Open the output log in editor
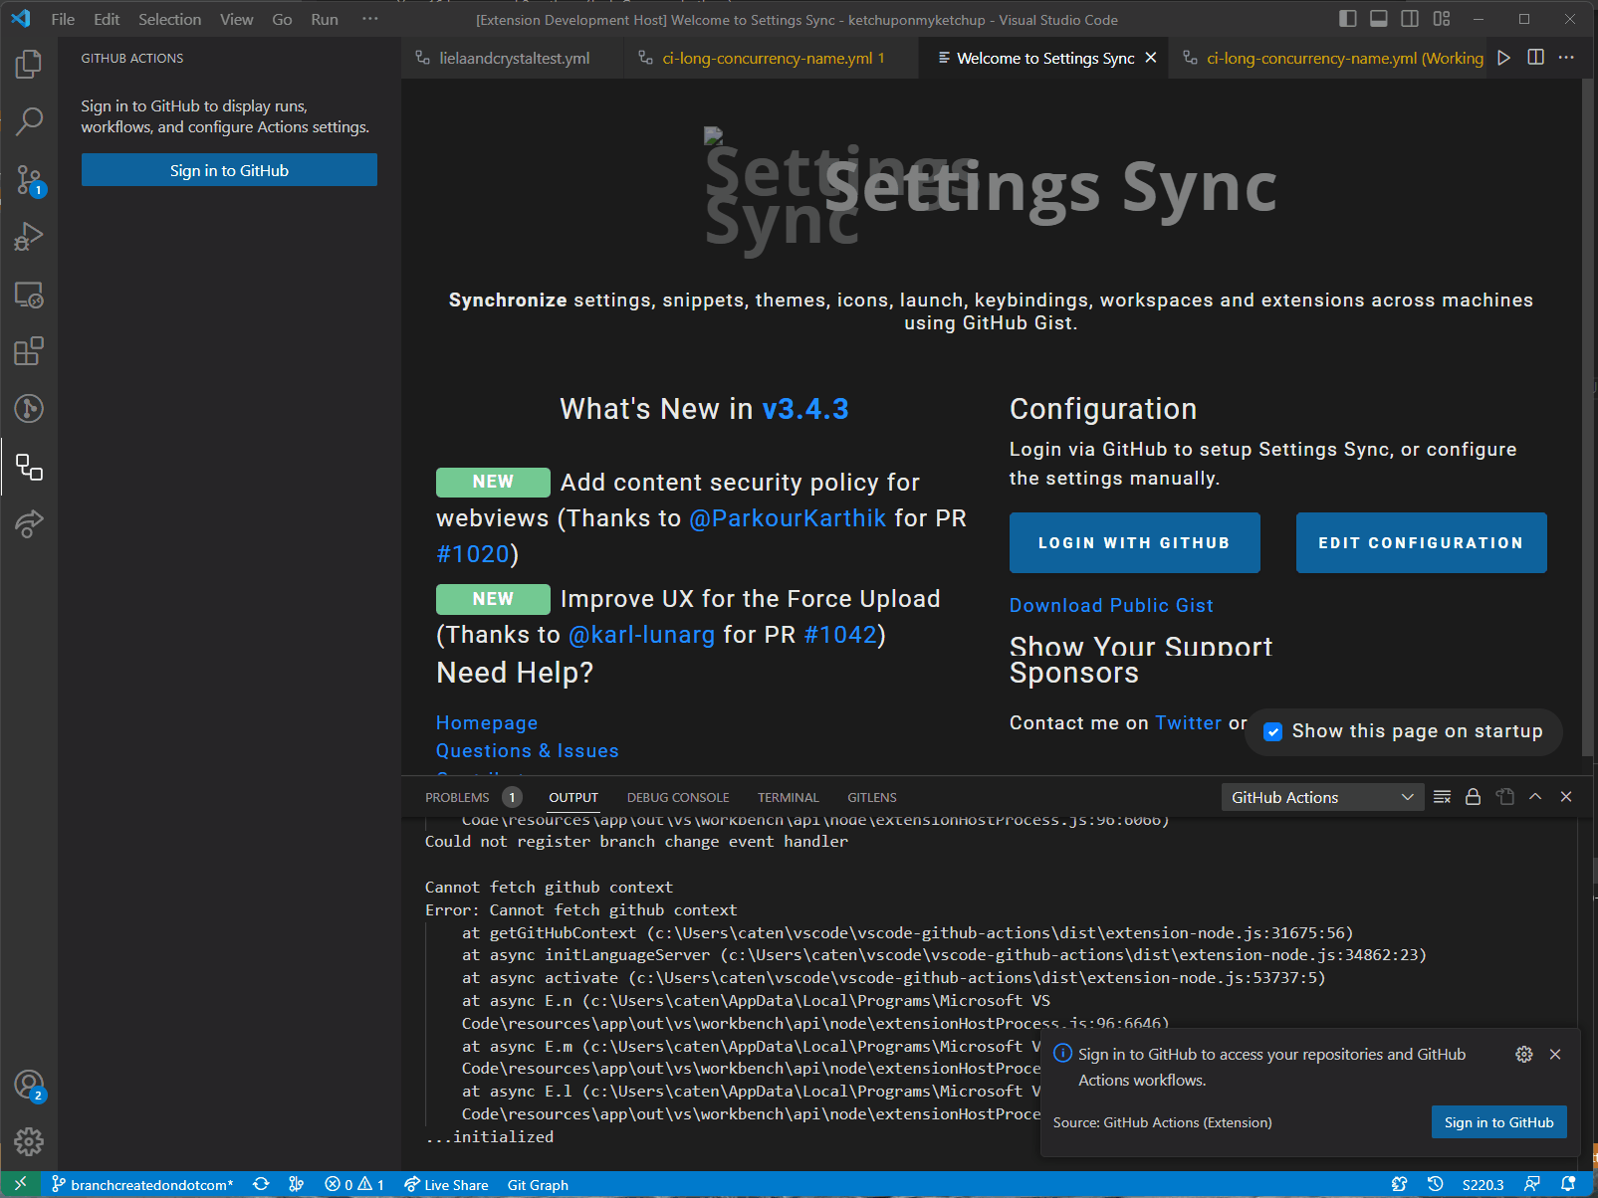Viewport: 1598px width, 1198px height. (x=1505, y=797)
